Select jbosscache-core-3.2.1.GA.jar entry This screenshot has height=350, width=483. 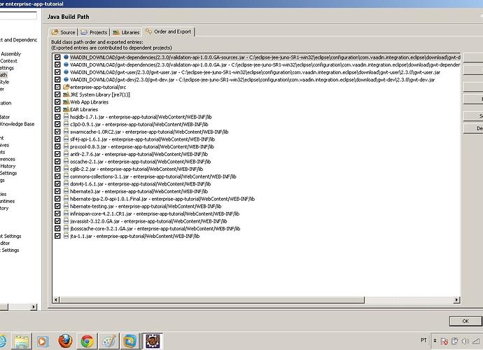155,229
